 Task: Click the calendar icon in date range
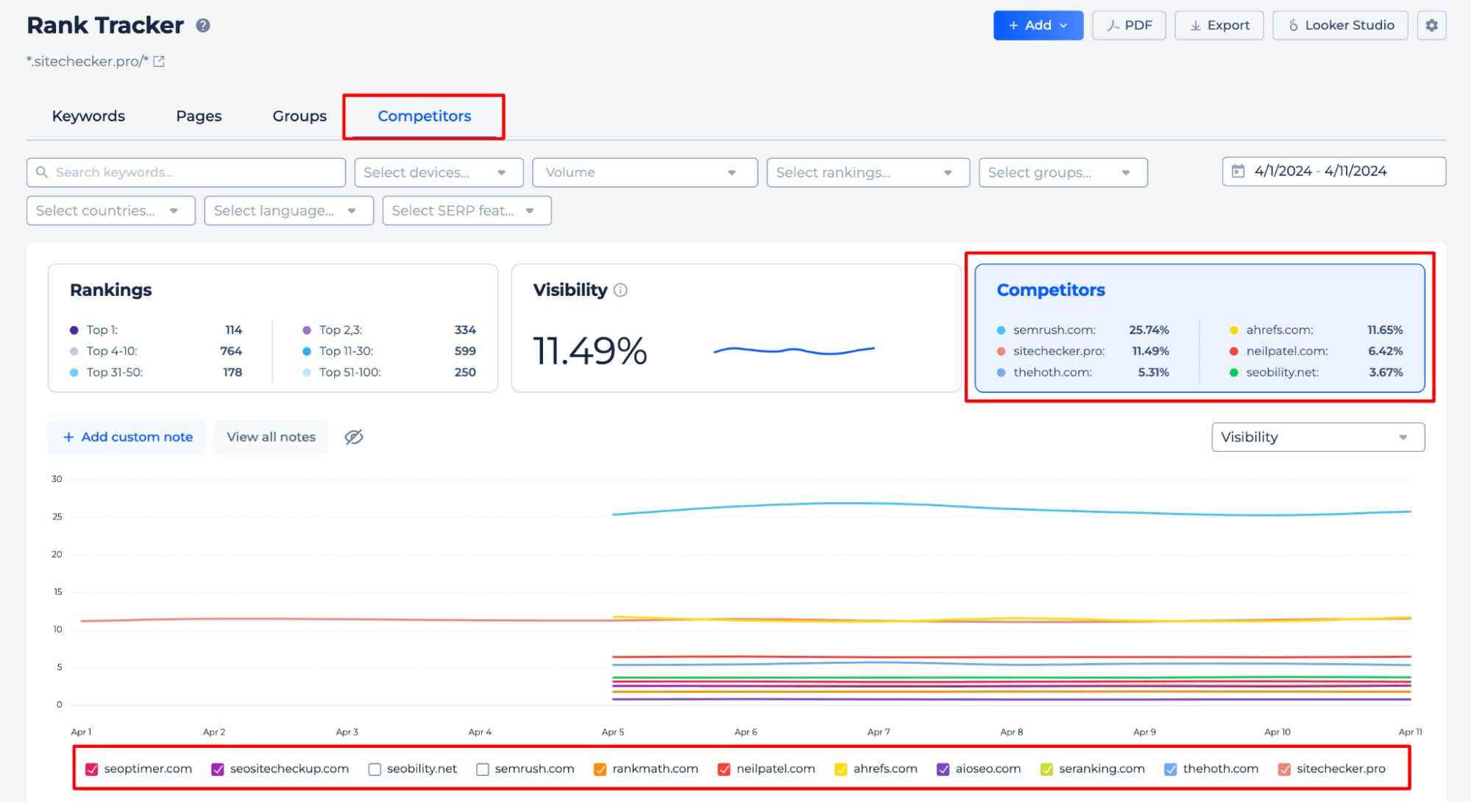[x=1238, y=171]
